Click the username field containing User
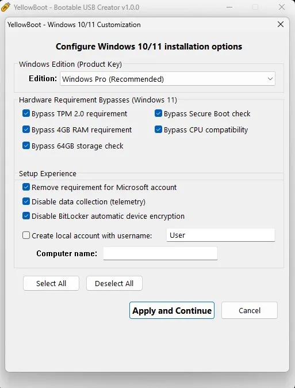The height and width of the screenshot is (388, 295). click(221, 235)
